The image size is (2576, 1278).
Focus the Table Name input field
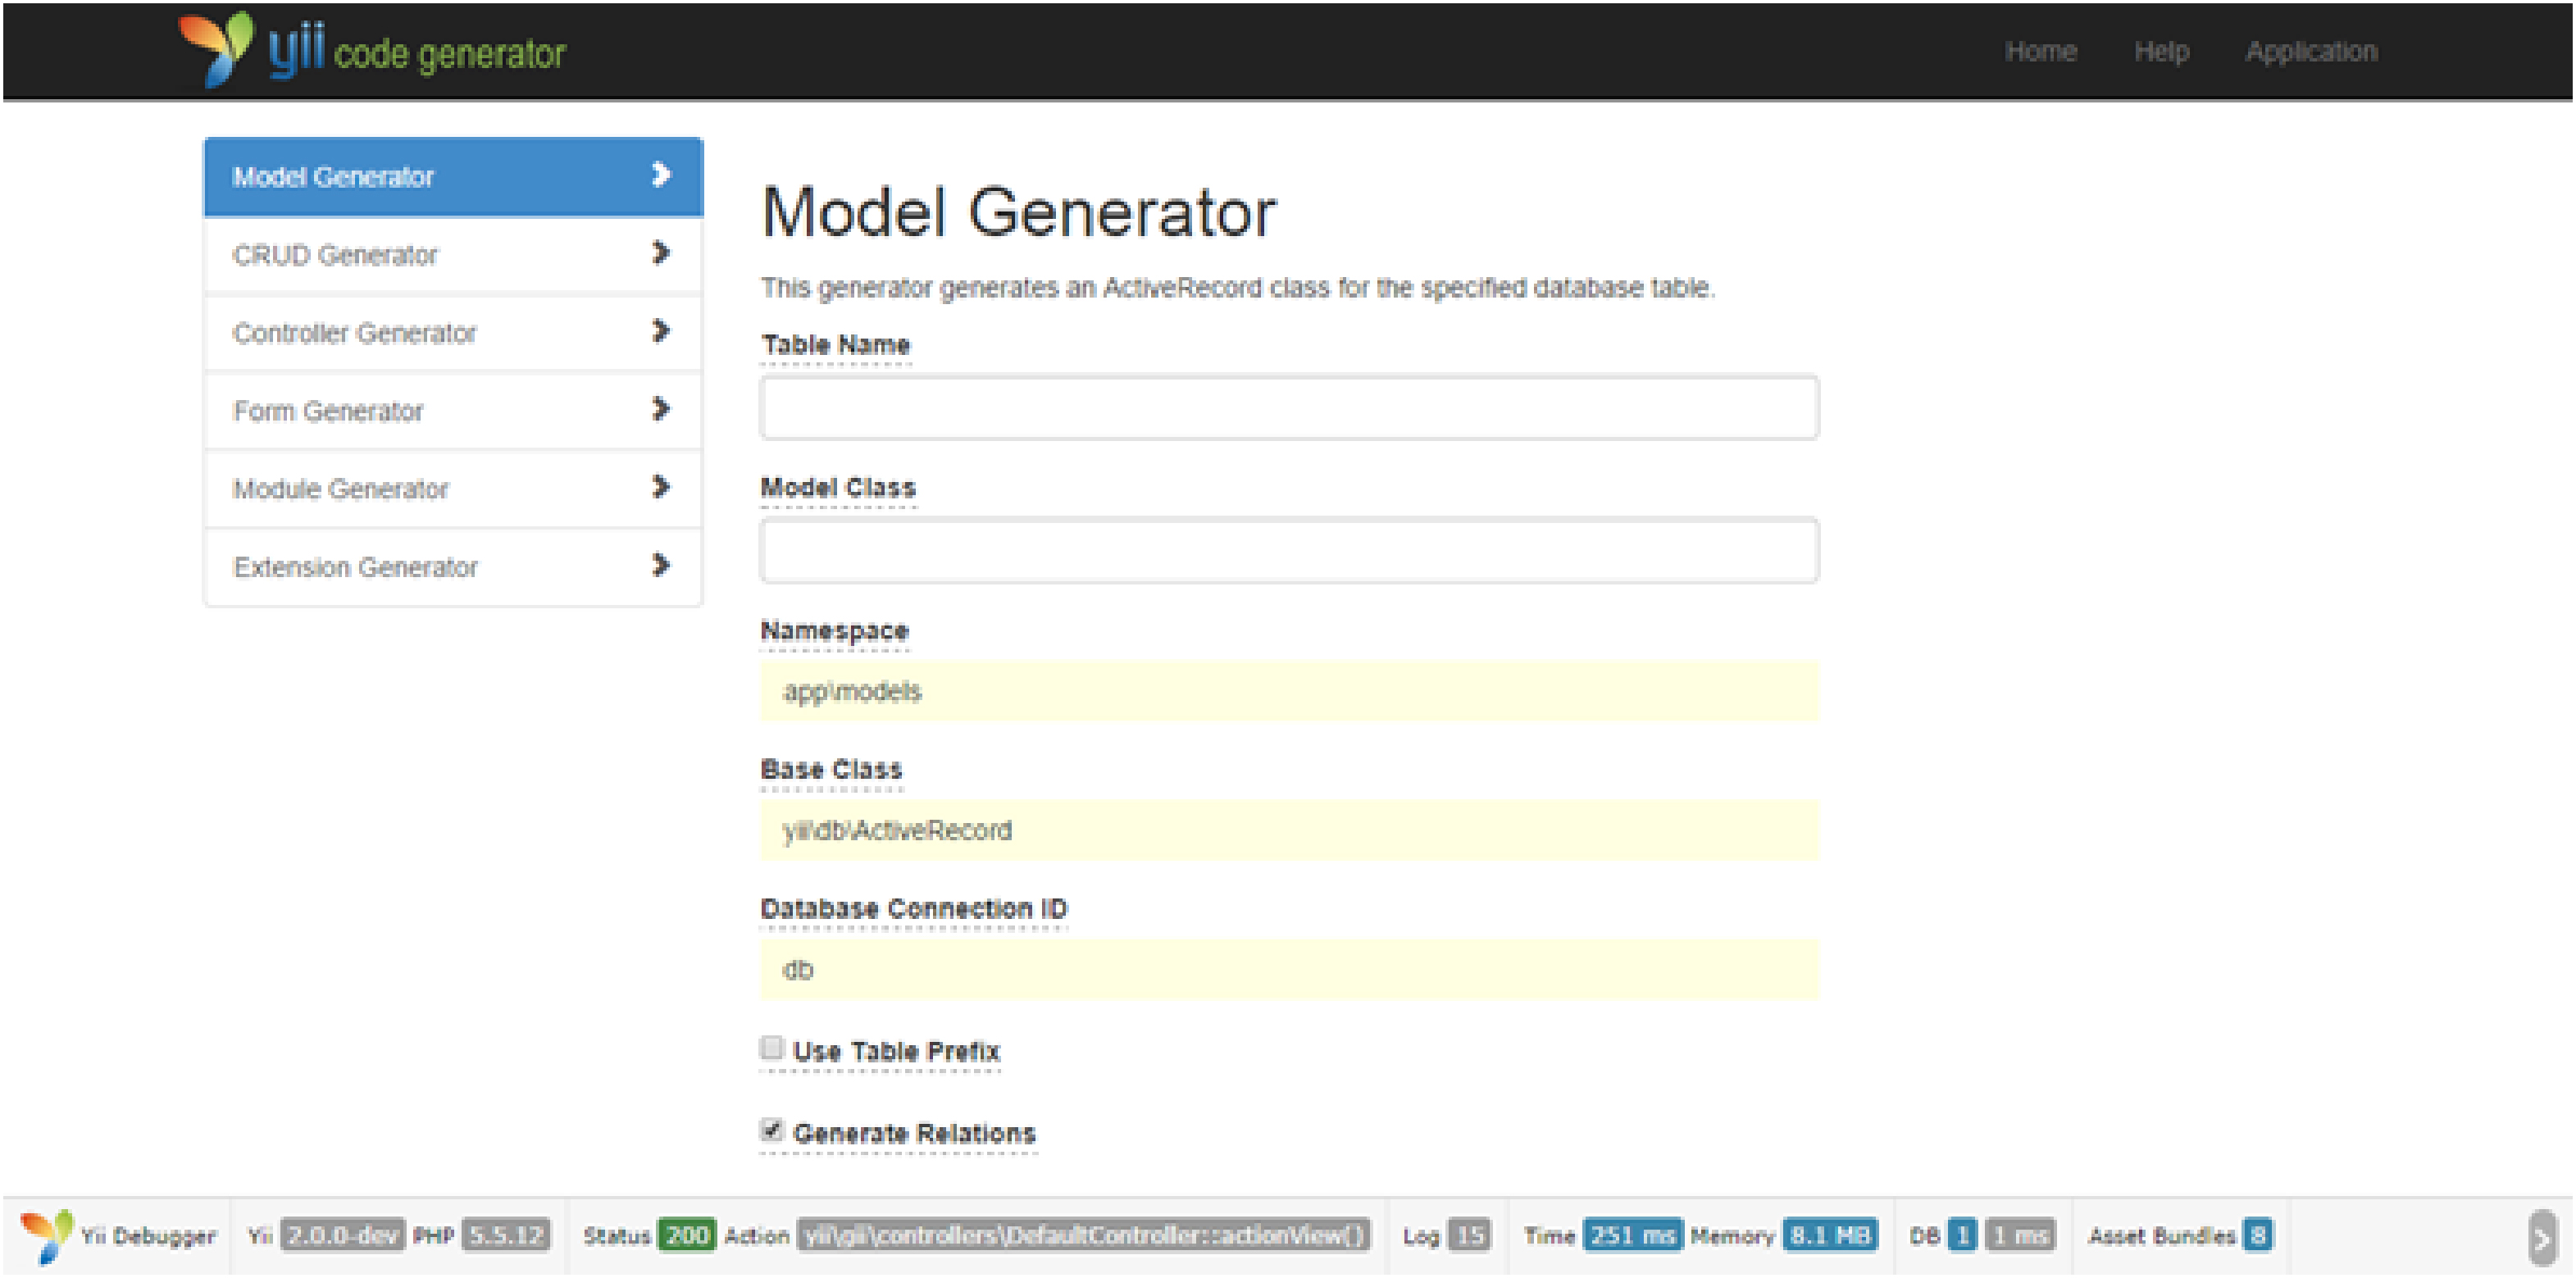[1289, 408]
